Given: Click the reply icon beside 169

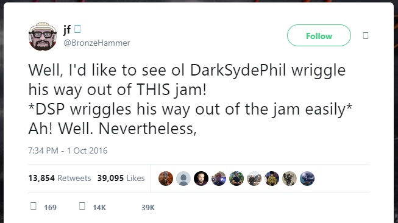Looking at the screenshot, I should coord(34,206).
